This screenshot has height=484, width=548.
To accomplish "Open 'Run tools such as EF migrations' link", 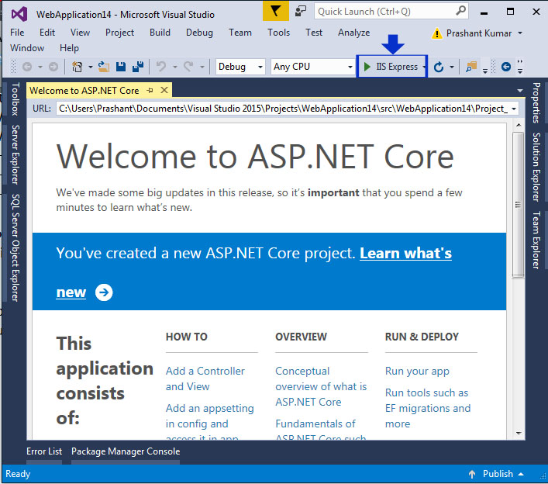I will pos(427,408).
